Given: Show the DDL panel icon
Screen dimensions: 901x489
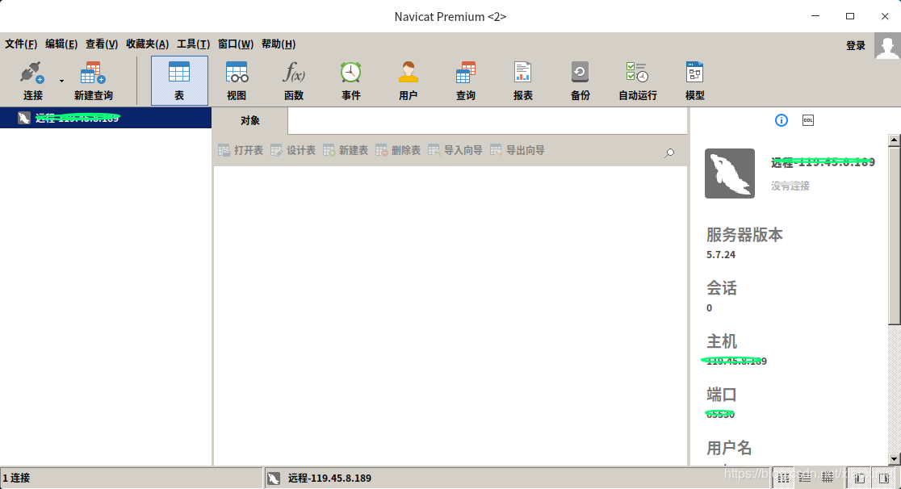Looking at the screenshot, I should tap(808, 120).
